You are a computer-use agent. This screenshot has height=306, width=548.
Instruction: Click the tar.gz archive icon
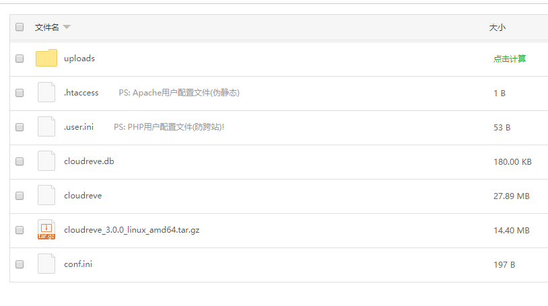(x=46, y=230)
